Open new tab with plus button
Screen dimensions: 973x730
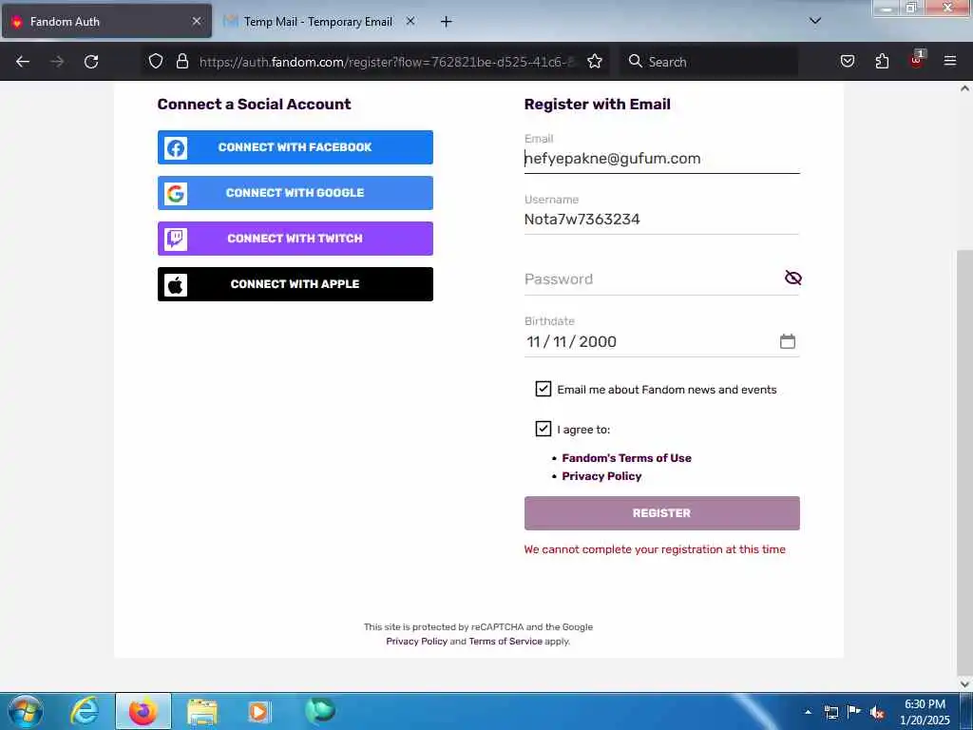446,22
